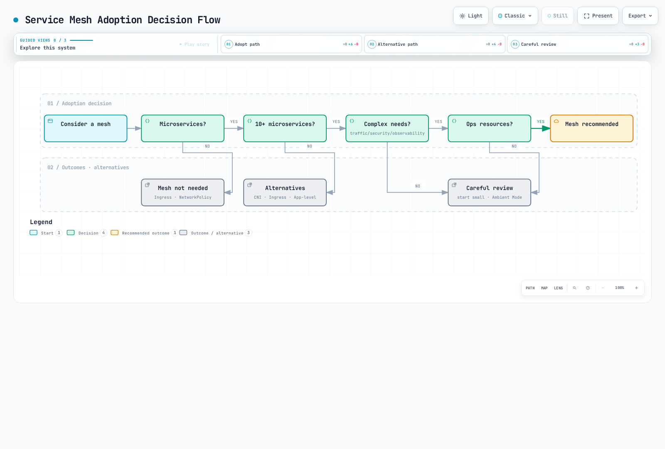
Task: Zoom out with the minus icon
Action: click(603, 288)
